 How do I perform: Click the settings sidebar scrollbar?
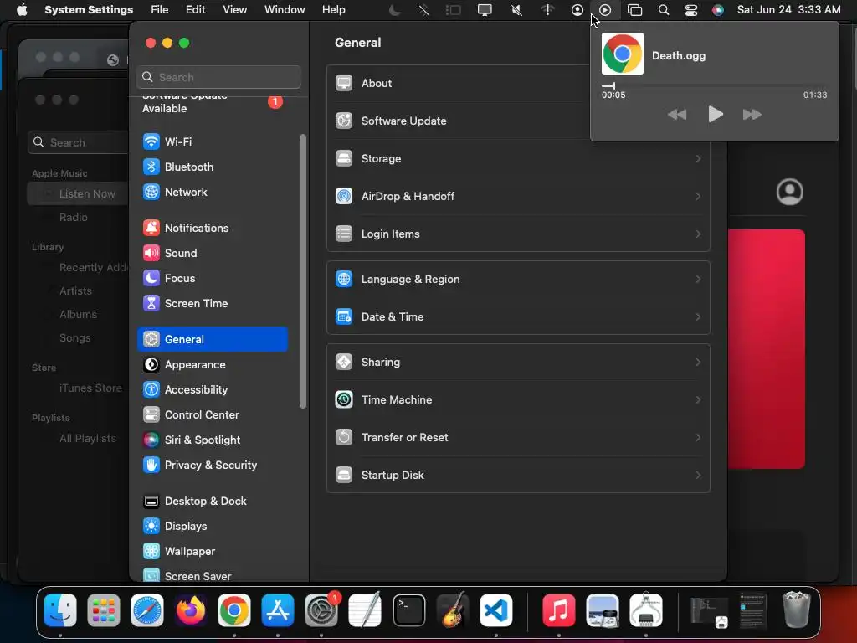[303, 271]
